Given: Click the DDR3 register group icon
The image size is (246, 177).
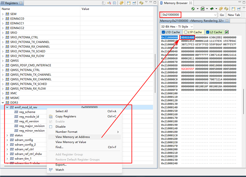Looking at the screenshot, I should pyautogui.click(x=7, y=103).
